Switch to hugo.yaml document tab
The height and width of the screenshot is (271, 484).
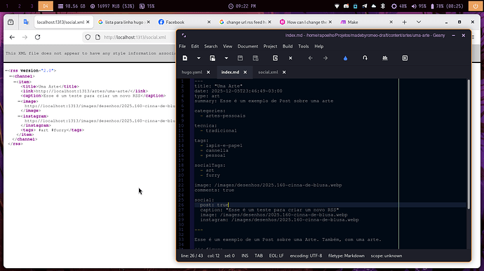(191, 72)
